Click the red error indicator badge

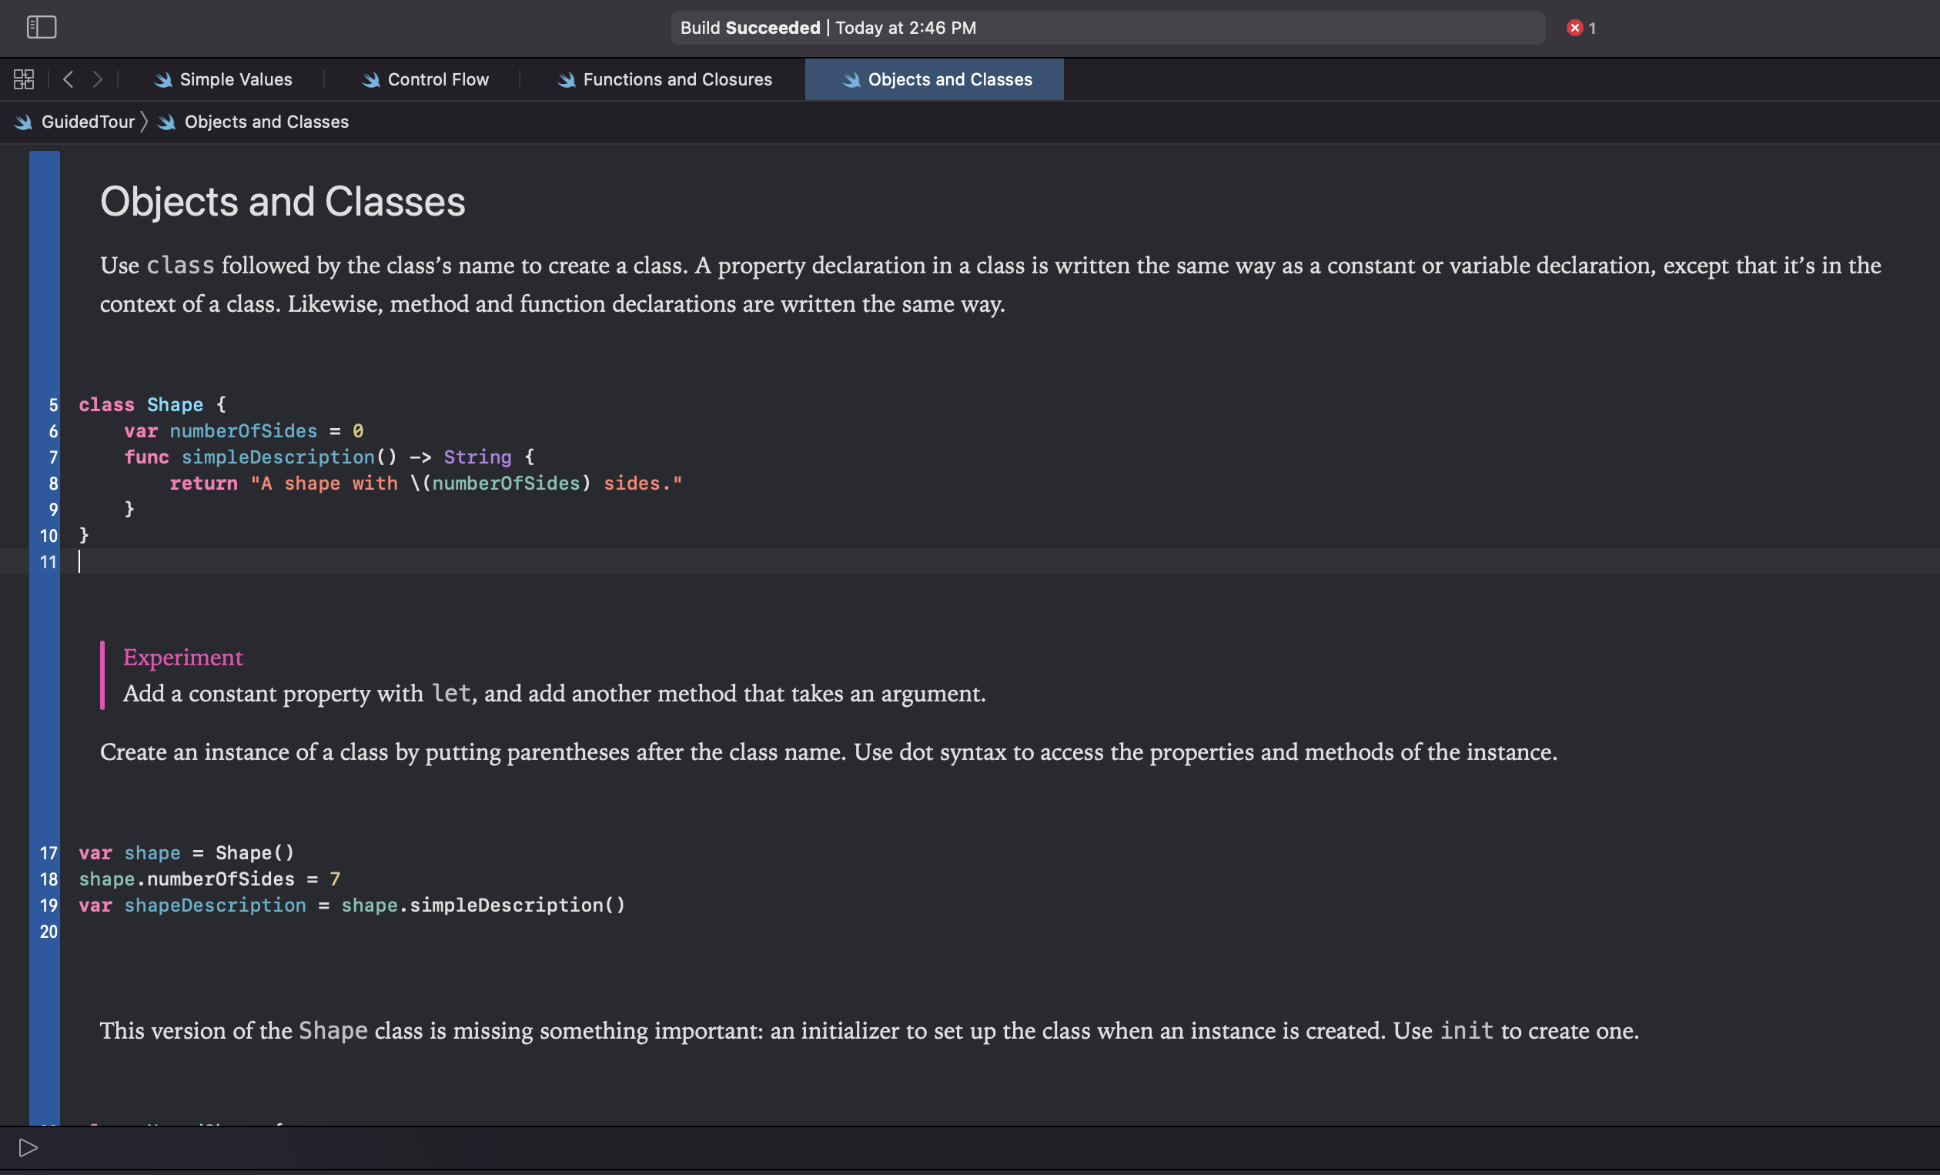(x=1574, y=28)
